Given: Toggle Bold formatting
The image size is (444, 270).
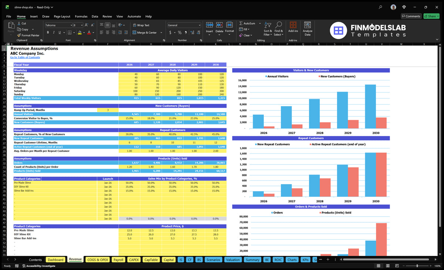Looking at the screenshot, I should [48, 32].
